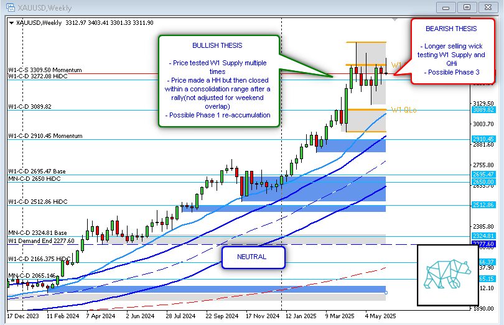
Task: Select the W1-C-S 3309.50 Momentum line label
Action: click(45, 70)
